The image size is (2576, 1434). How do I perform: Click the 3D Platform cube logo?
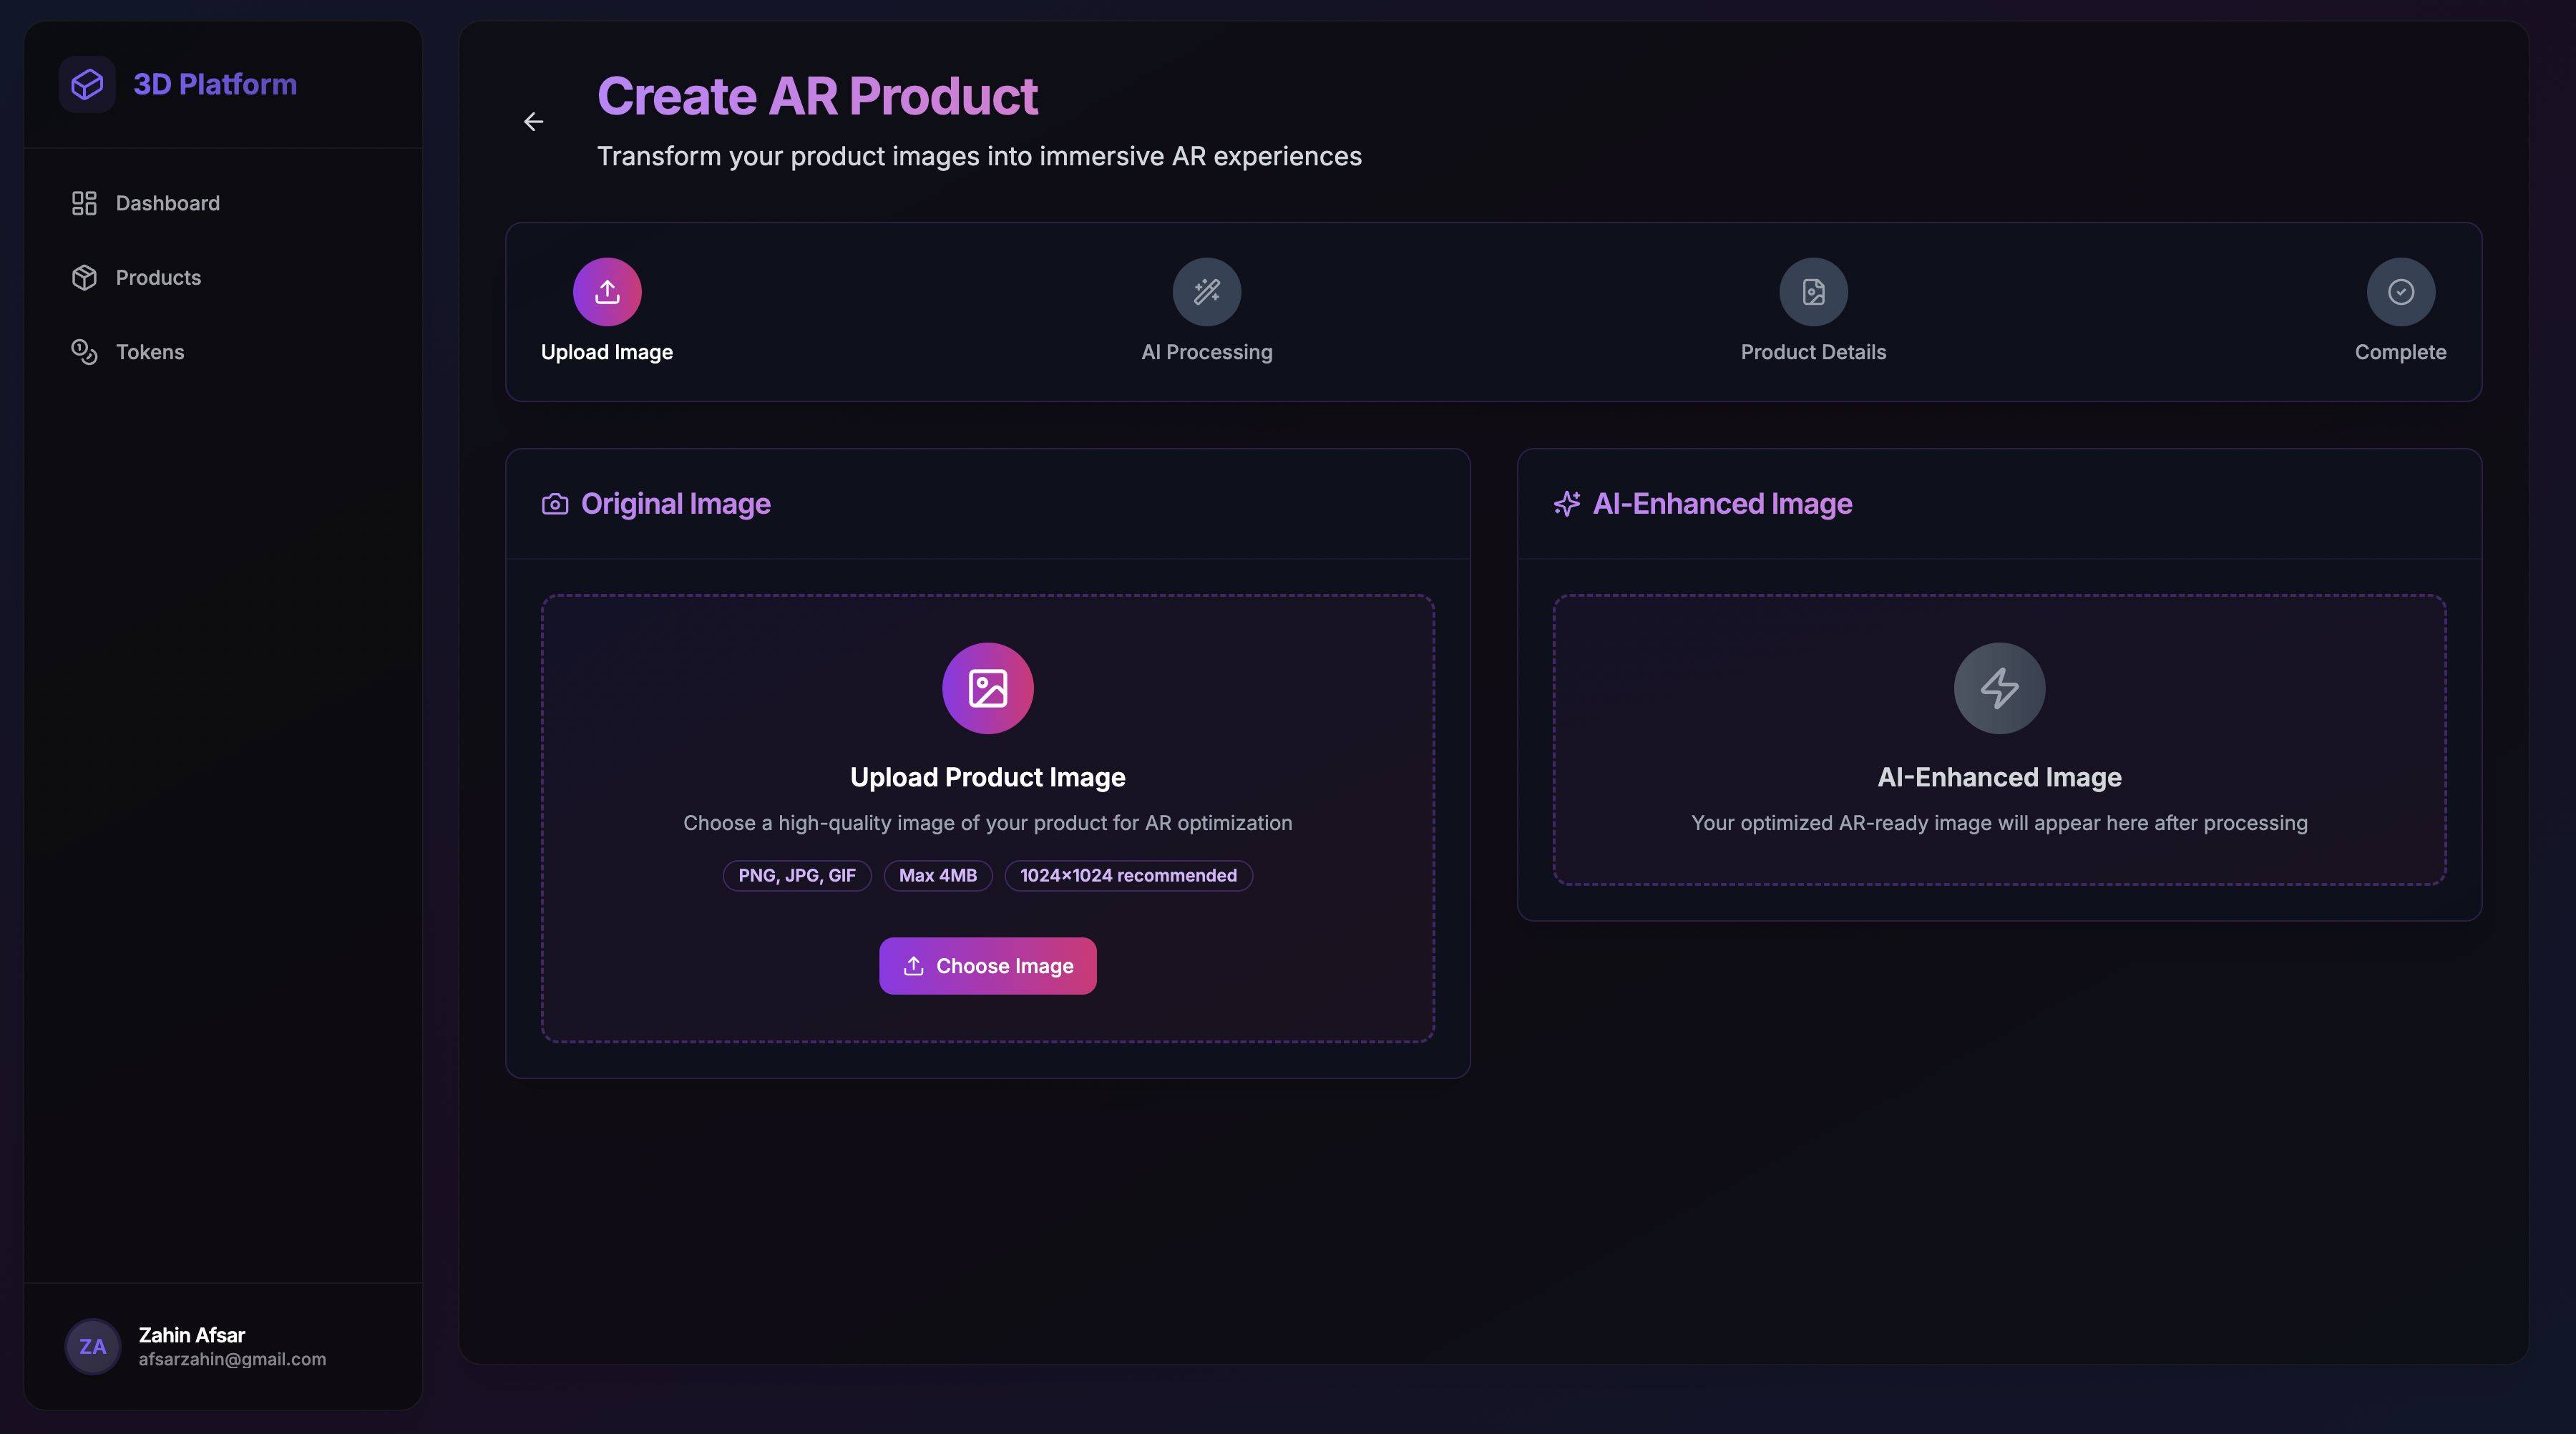87,84
